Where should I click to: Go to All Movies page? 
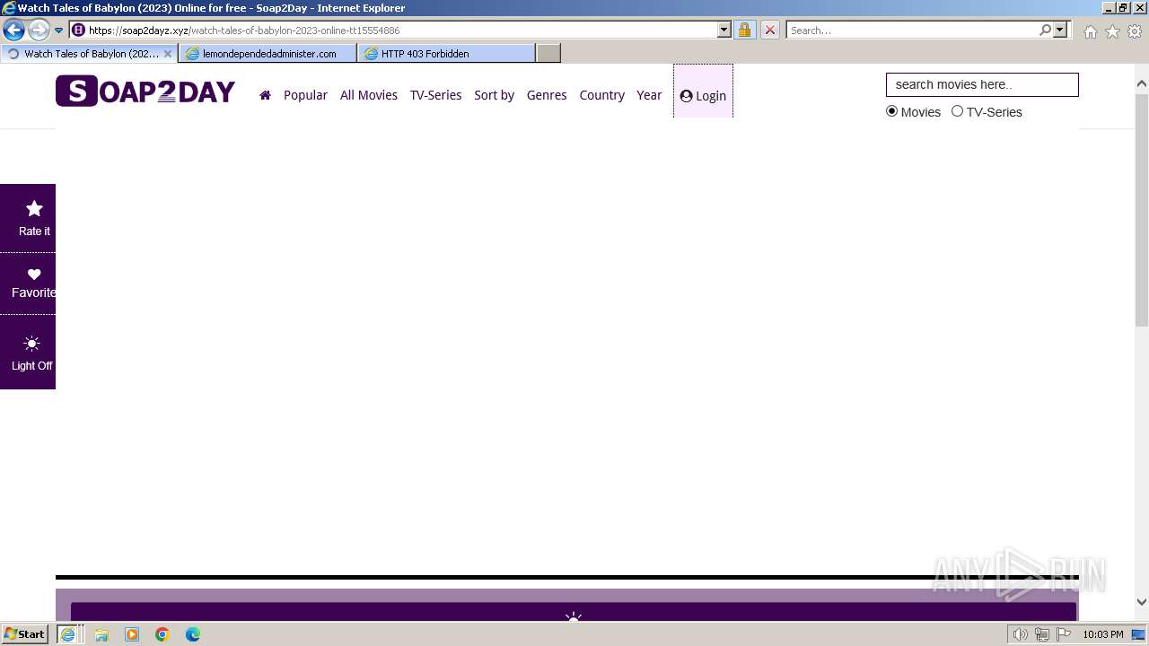tap(369, 95)
